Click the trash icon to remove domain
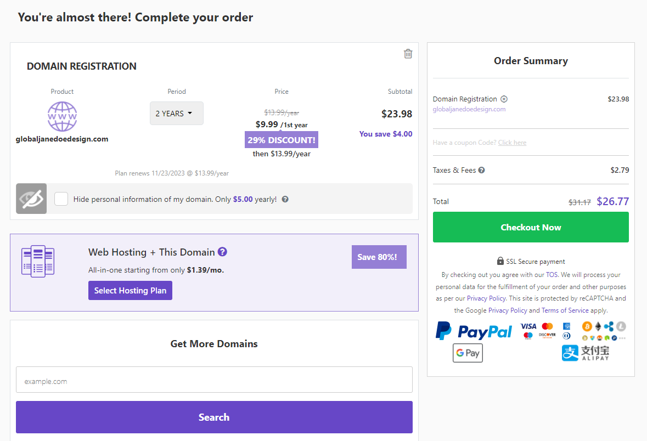The image size is (647, 441). (408, 54)
